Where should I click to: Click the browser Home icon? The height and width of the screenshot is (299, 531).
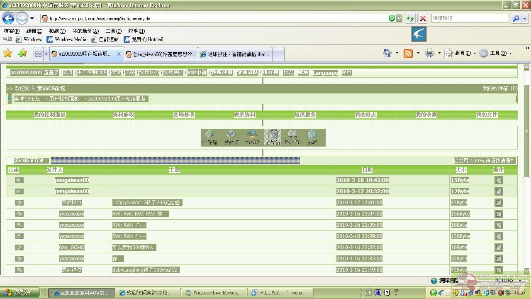coord(387,53)
